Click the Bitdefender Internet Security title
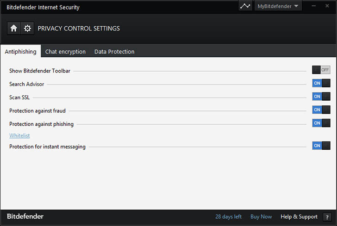The image size is (337, 226). coord(43,7)
